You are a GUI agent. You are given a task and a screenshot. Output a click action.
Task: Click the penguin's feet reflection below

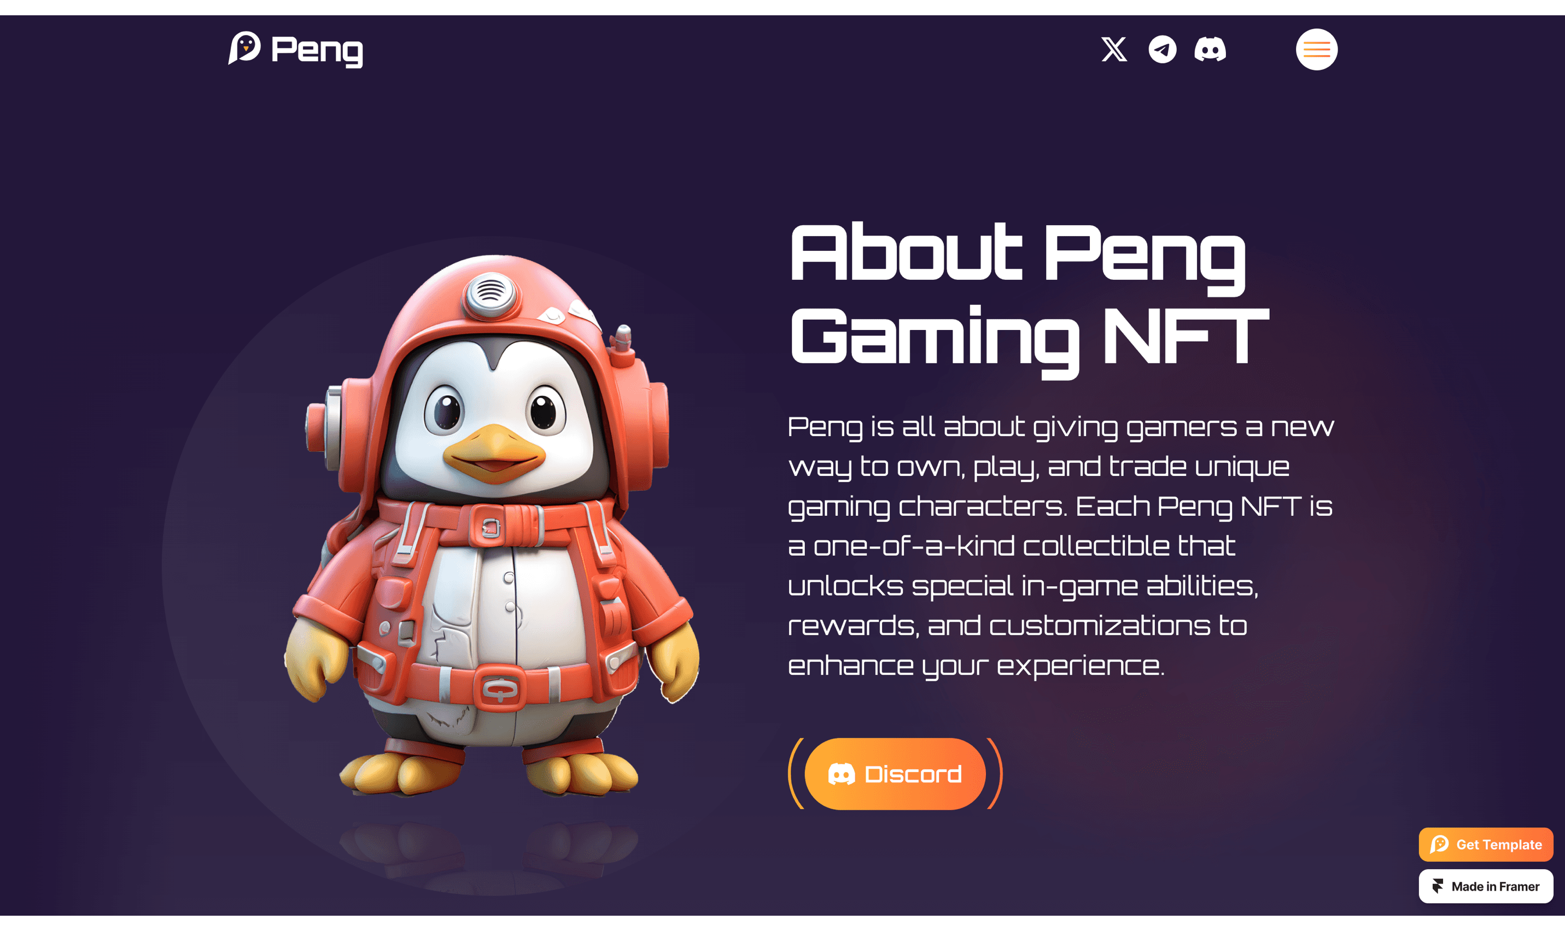[x=489, y=856]
